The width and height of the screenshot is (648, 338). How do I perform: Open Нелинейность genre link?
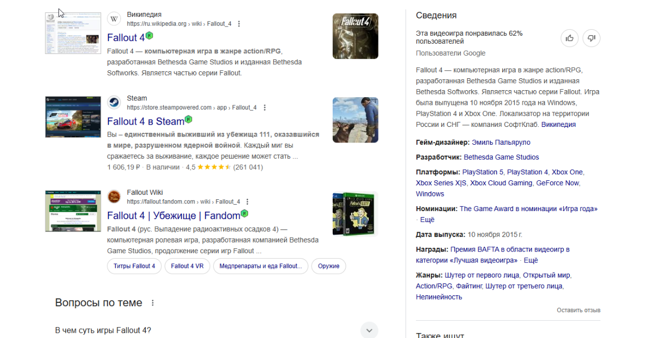(x=439, y=297)
